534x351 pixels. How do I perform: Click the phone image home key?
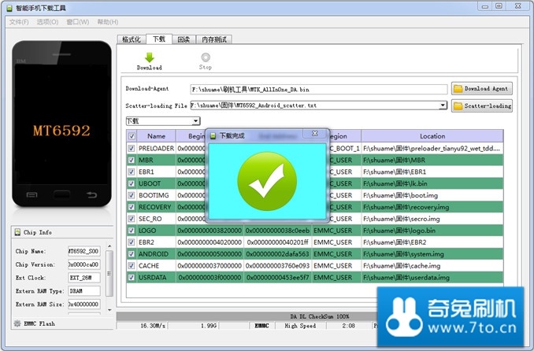point(61,194)
